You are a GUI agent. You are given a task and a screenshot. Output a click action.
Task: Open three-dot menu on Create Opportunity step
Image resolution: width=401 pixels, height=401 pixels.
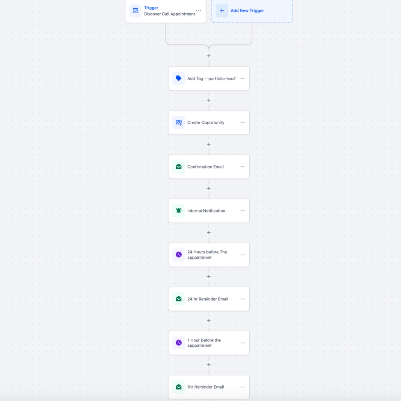coord(242,123)
